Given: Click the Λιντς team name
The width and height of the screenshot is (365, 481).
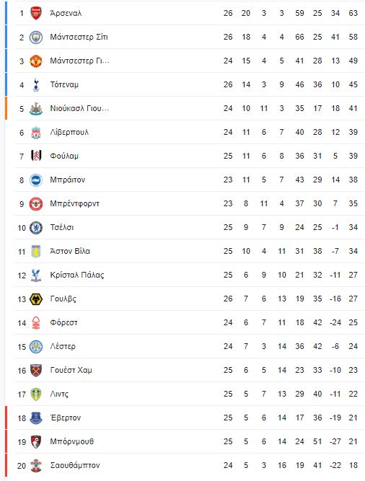Looking at the screenshot, I should 59,394.
